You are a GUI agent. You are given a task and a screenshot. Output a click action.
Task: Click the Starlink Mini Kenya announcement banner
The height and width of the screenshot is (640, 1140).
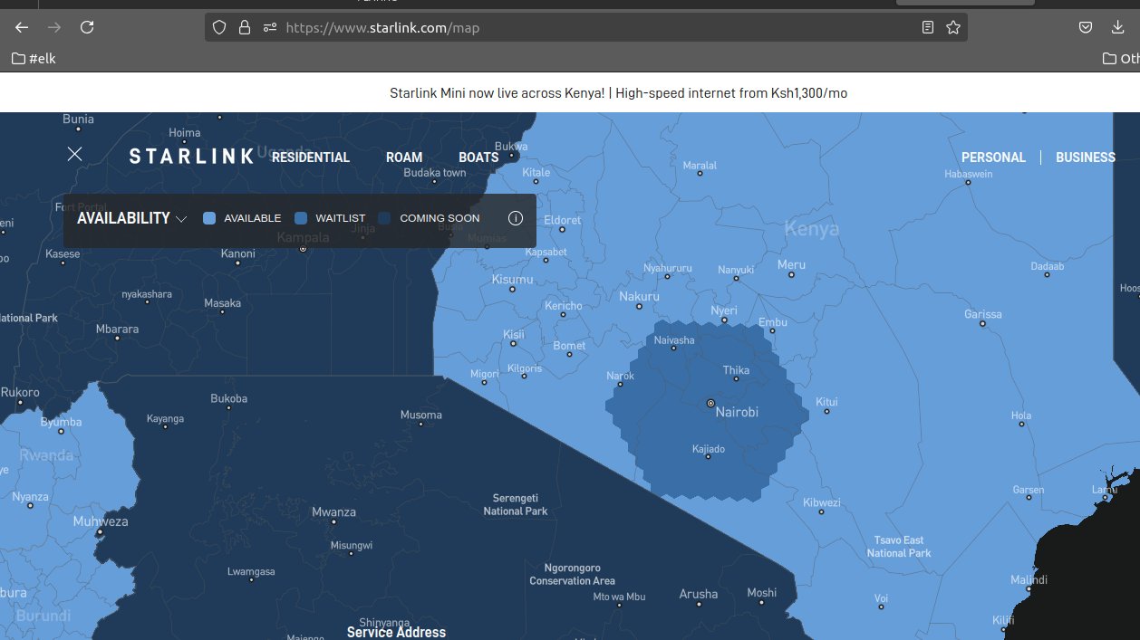tap(618, 93)
